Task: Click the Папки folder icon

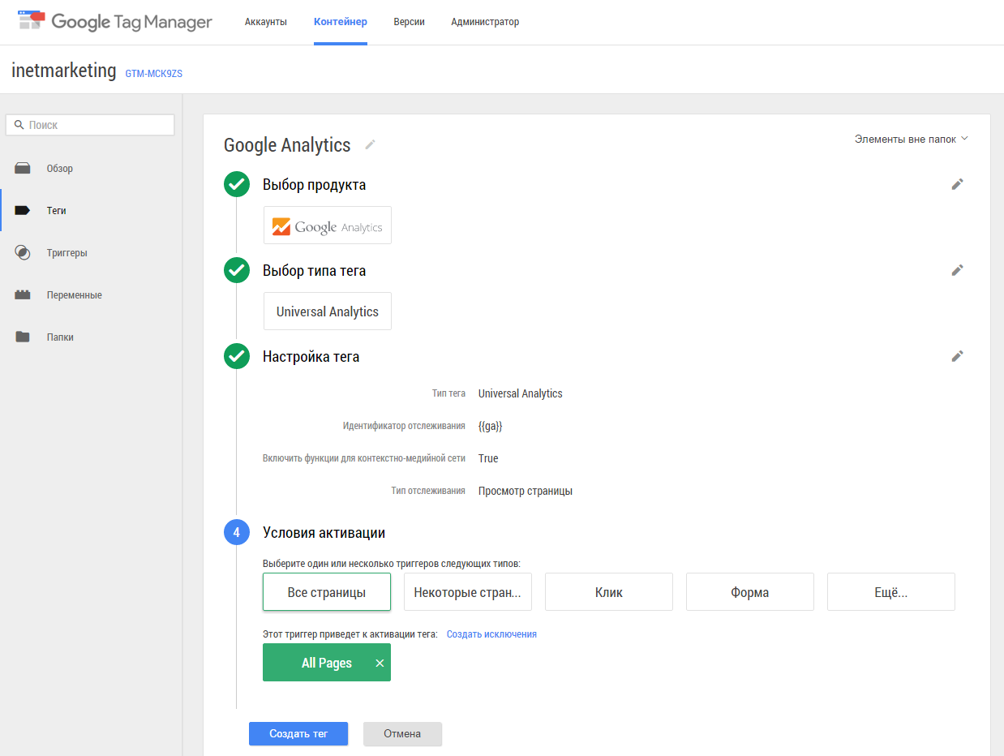Action: (x=23, y=337)
